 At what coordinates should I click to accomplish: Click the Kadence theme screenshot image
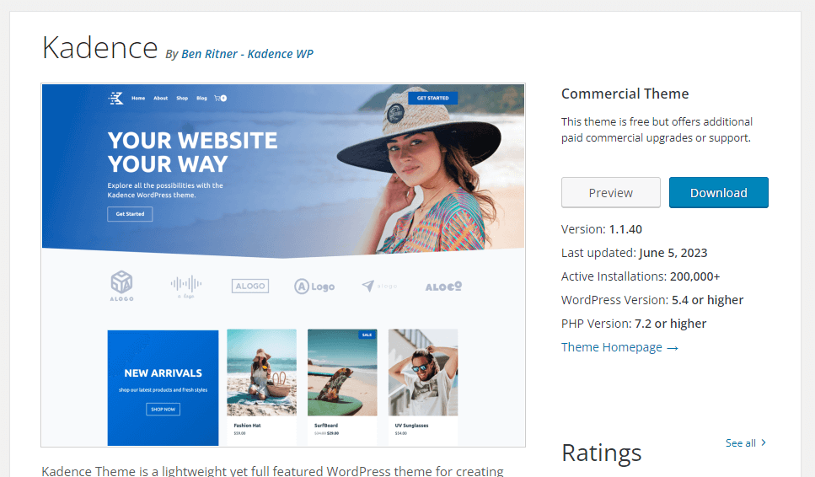pyautogui.click(x=283, y=265)
